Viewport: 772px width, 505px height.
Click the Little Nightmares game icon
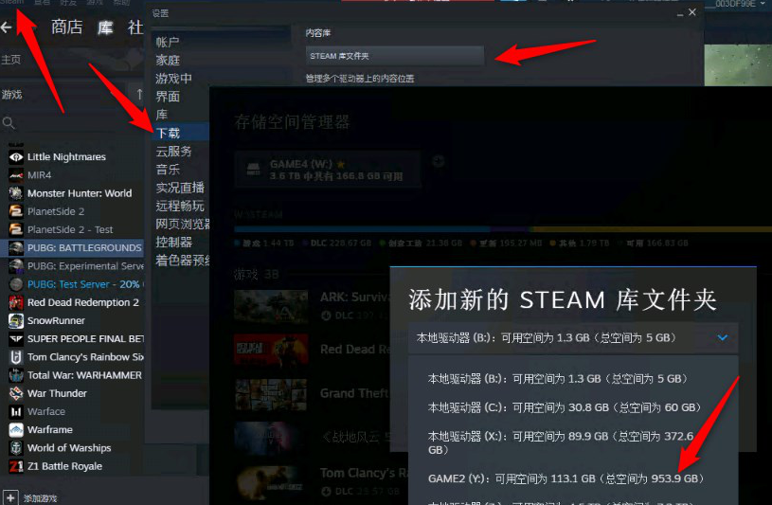(x=16, y=157)
